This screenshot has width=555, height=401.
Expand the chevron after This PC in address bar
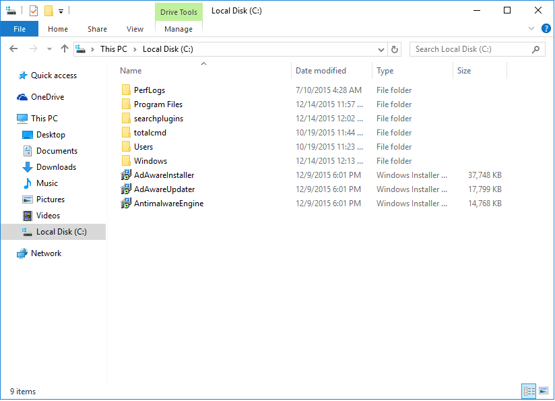pyautogui.click(x=135, y=49)
